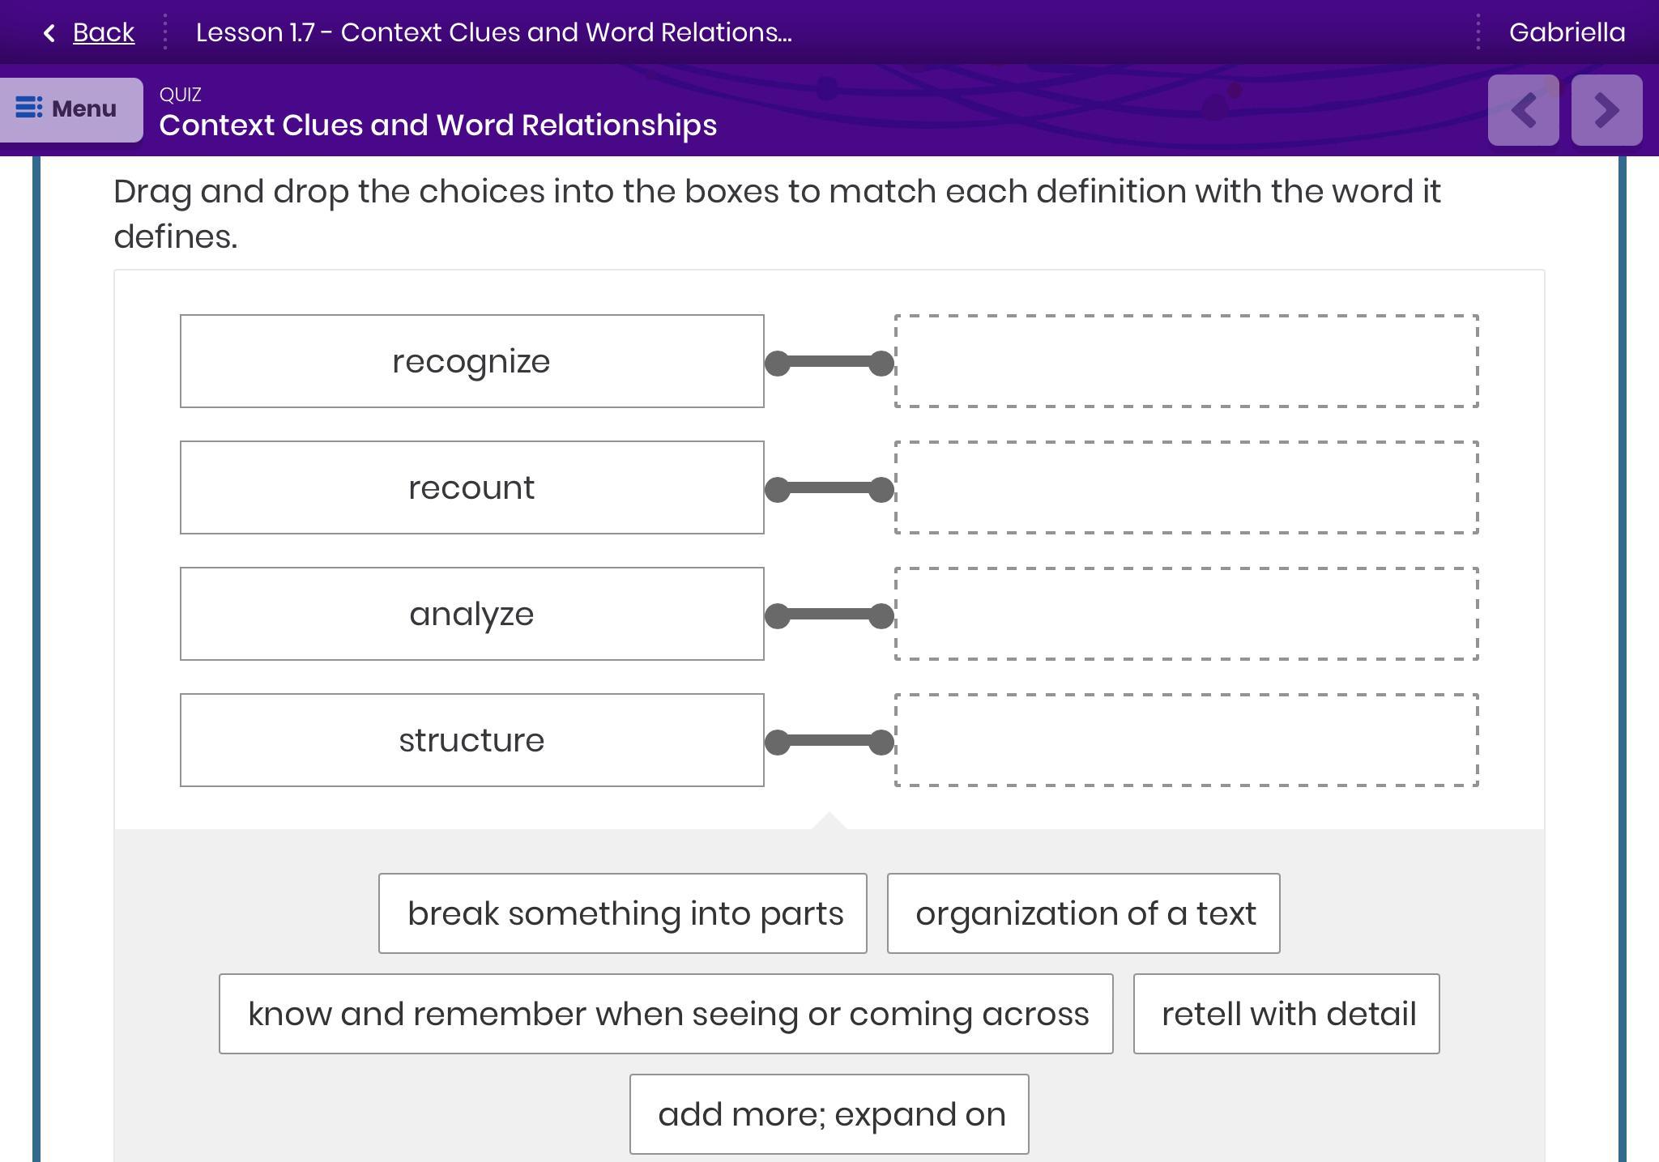Viewport: 1659px width, 1162px height.
Task: Click the lesson title 'Lesson 1.7 - Context Clues'
Action: pyautogui.click(x=494, y=32)
